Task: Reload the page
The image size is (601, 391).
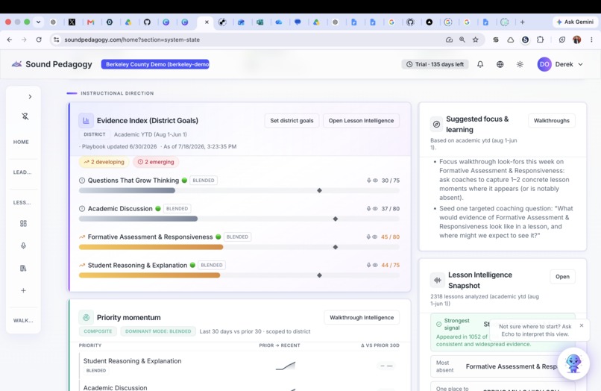Action: pyautogui.click(x=39, y=40)
